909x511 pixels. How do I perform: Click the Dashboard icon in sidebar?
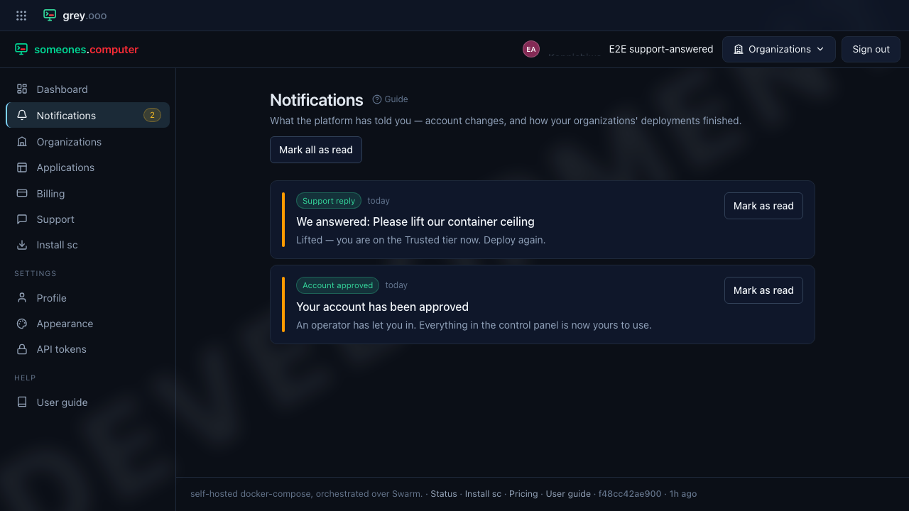tap(22, 89)
